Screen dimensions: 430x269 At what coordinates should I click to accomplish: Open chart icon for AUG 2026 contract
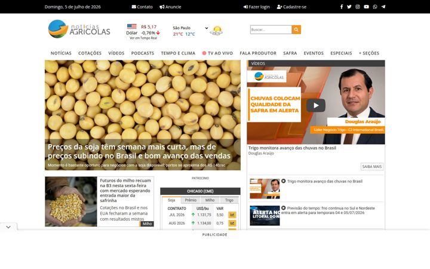pyautogui.click(x=232, y=223)
